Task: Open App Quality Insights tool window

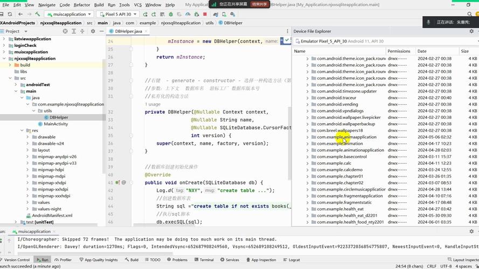Action: [99, 260]
